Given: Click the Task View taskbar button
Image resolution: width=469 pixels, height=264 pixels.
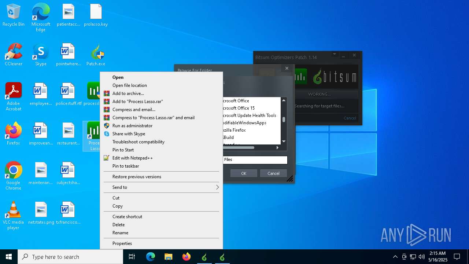Looking at the screenshot, I should 132,257.
